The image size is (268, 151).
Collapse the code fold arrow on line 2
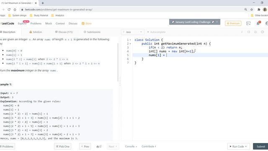coord(130,44)
